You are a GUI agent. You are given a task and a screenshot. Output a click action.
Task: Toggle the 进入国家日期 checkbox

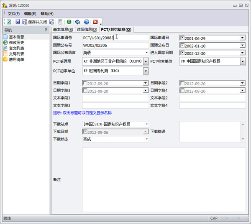click(182, 52)
